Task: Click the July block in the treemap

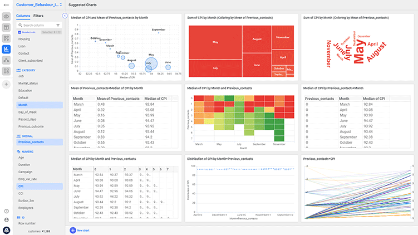Action: [215, 68]
